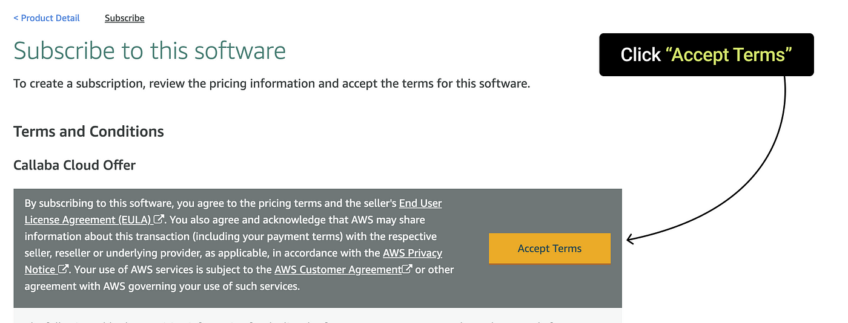Click external-link icon beside EULA
Screen dimensions: 848x323
pos(159,219)
